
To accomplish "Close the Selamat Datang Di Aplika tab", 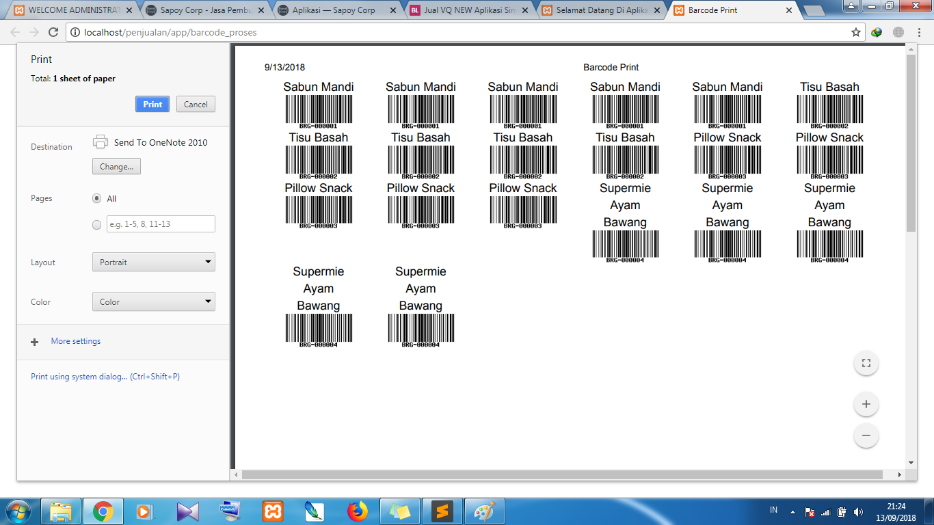I will [x=657, y=11].
